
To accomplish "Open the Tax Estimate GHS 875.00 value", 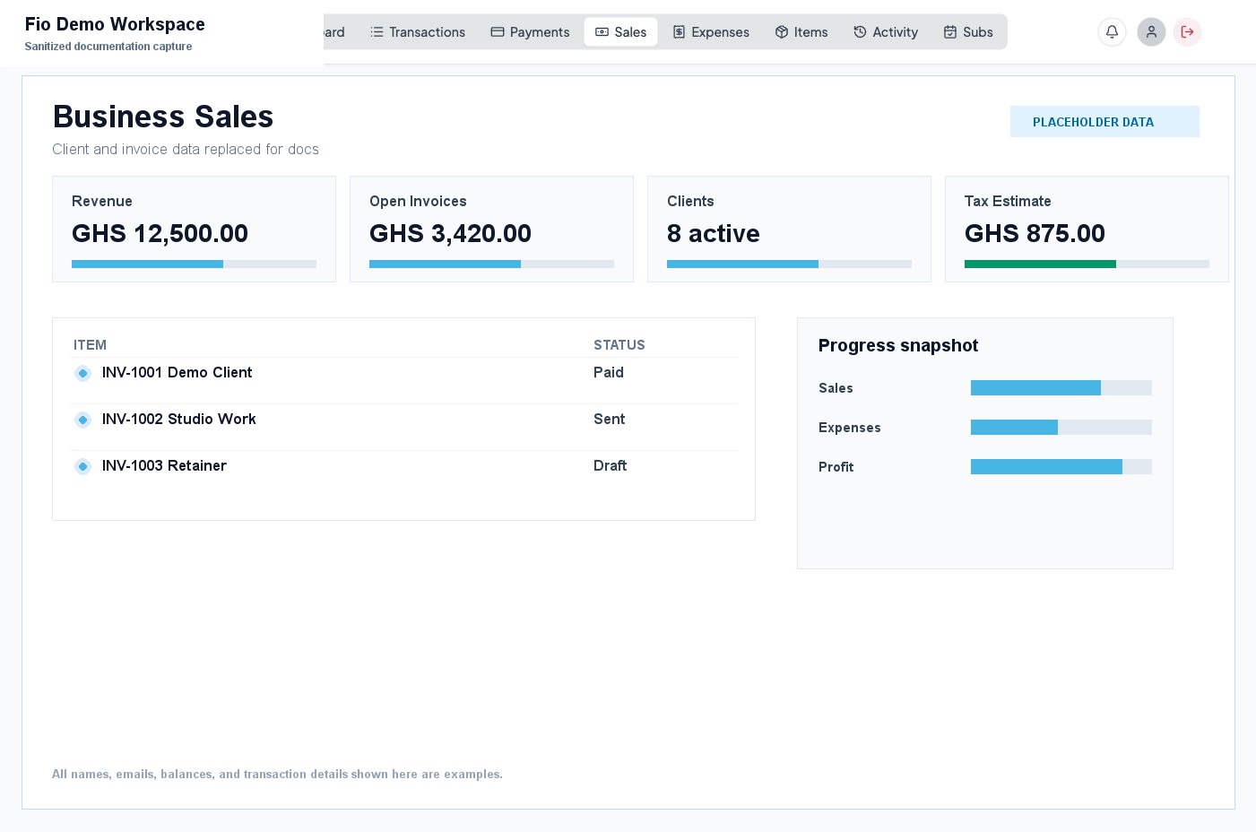I will coord(1035,233).
